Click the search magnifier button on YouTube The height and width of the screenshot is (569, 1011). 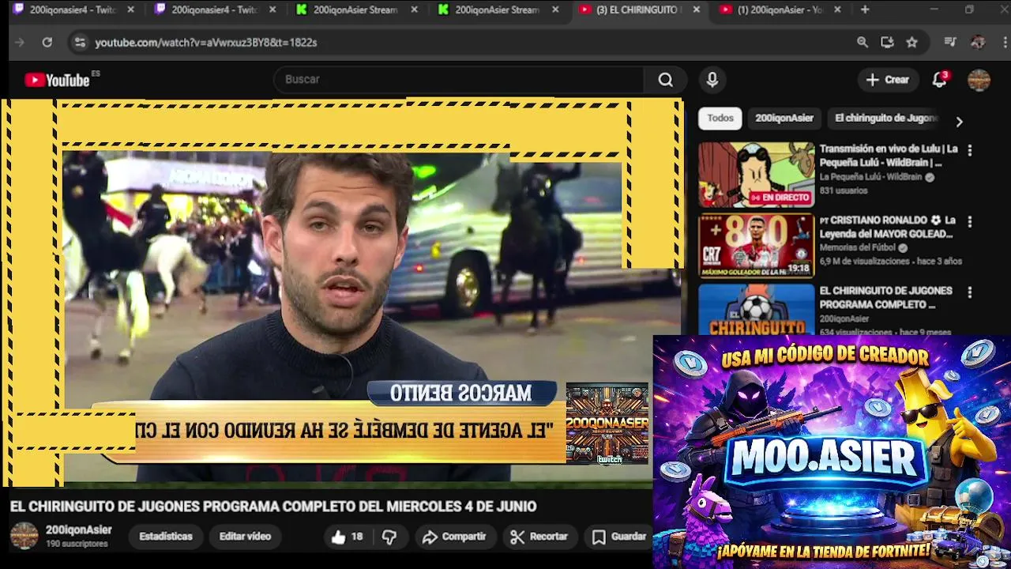(x=666, y=80)
